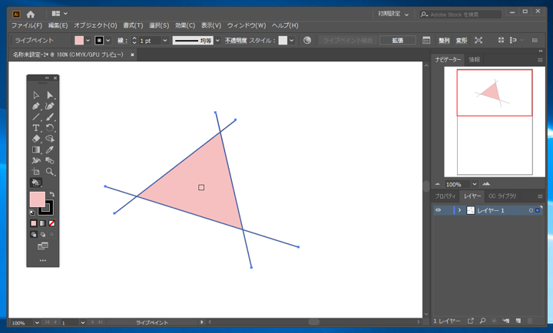553x333 pixels.
Task: Open the オブジェクト(O) menu
Action: point(95,25)
